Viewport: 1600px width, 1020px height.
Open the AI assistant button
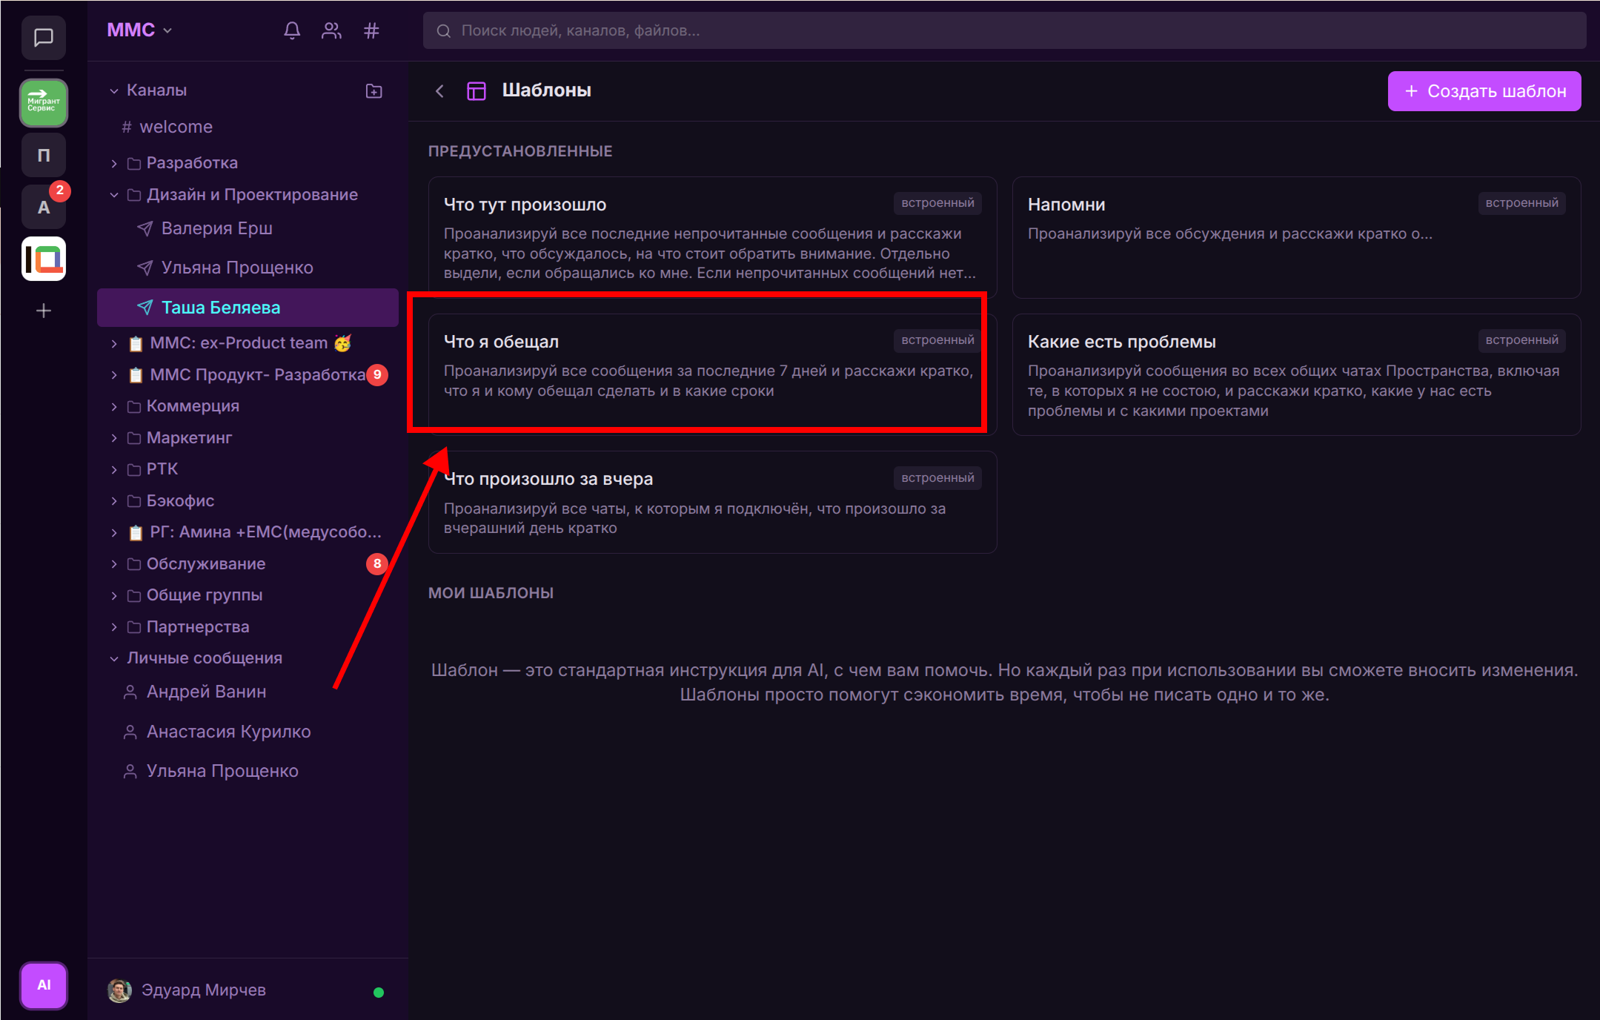point(44,985)
